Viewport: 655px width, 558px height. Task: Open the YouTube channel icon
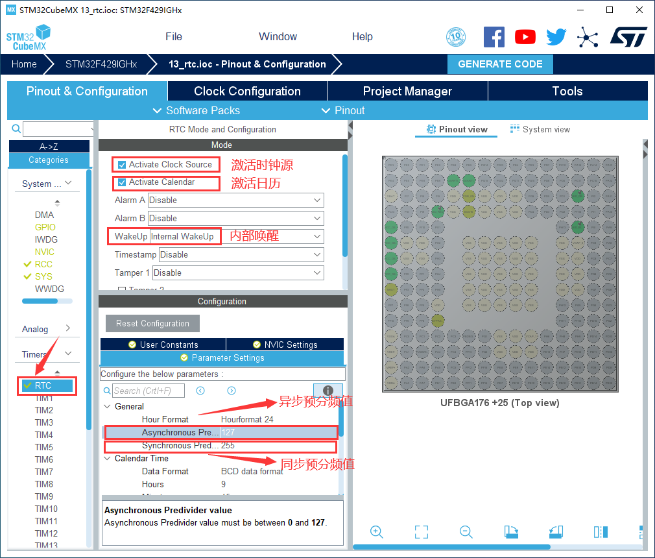tap(525, 37)
